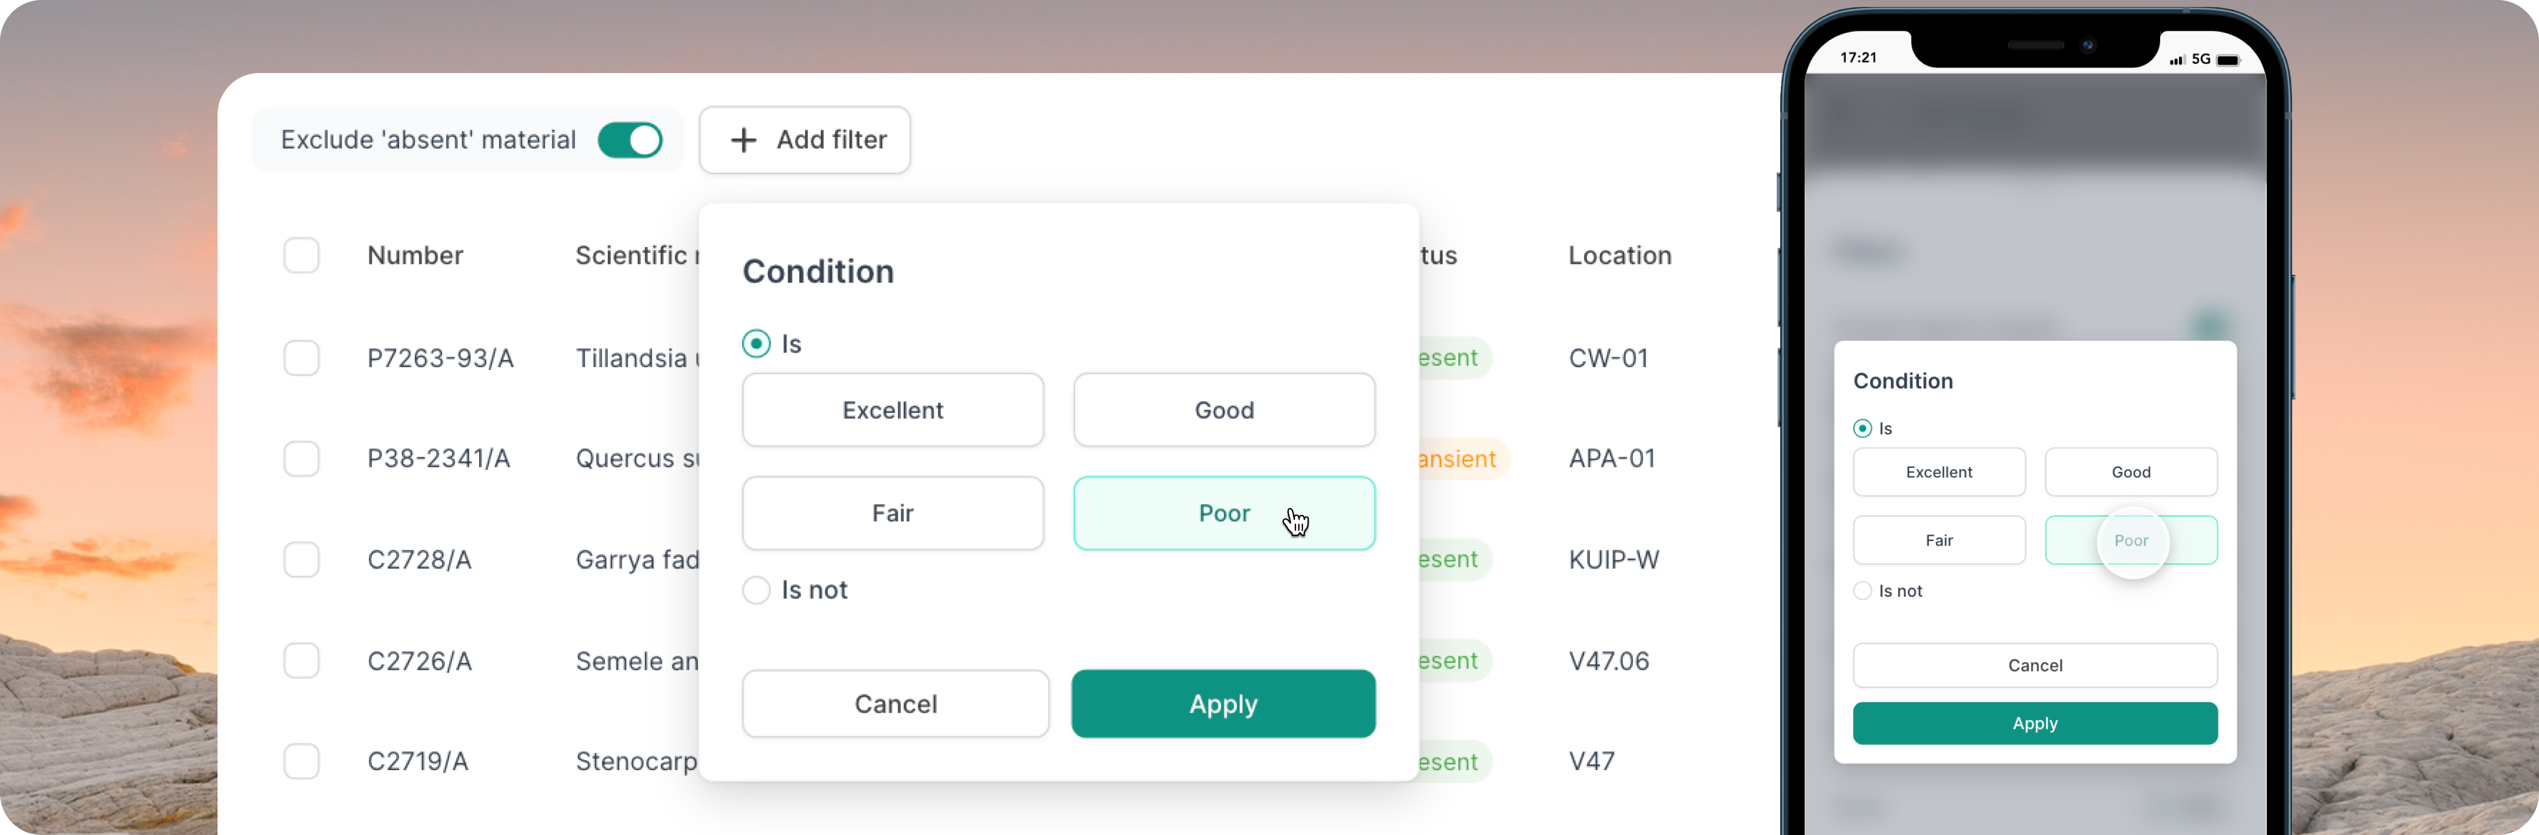Click the C2719/A number cell

click(x=418, y=761)
